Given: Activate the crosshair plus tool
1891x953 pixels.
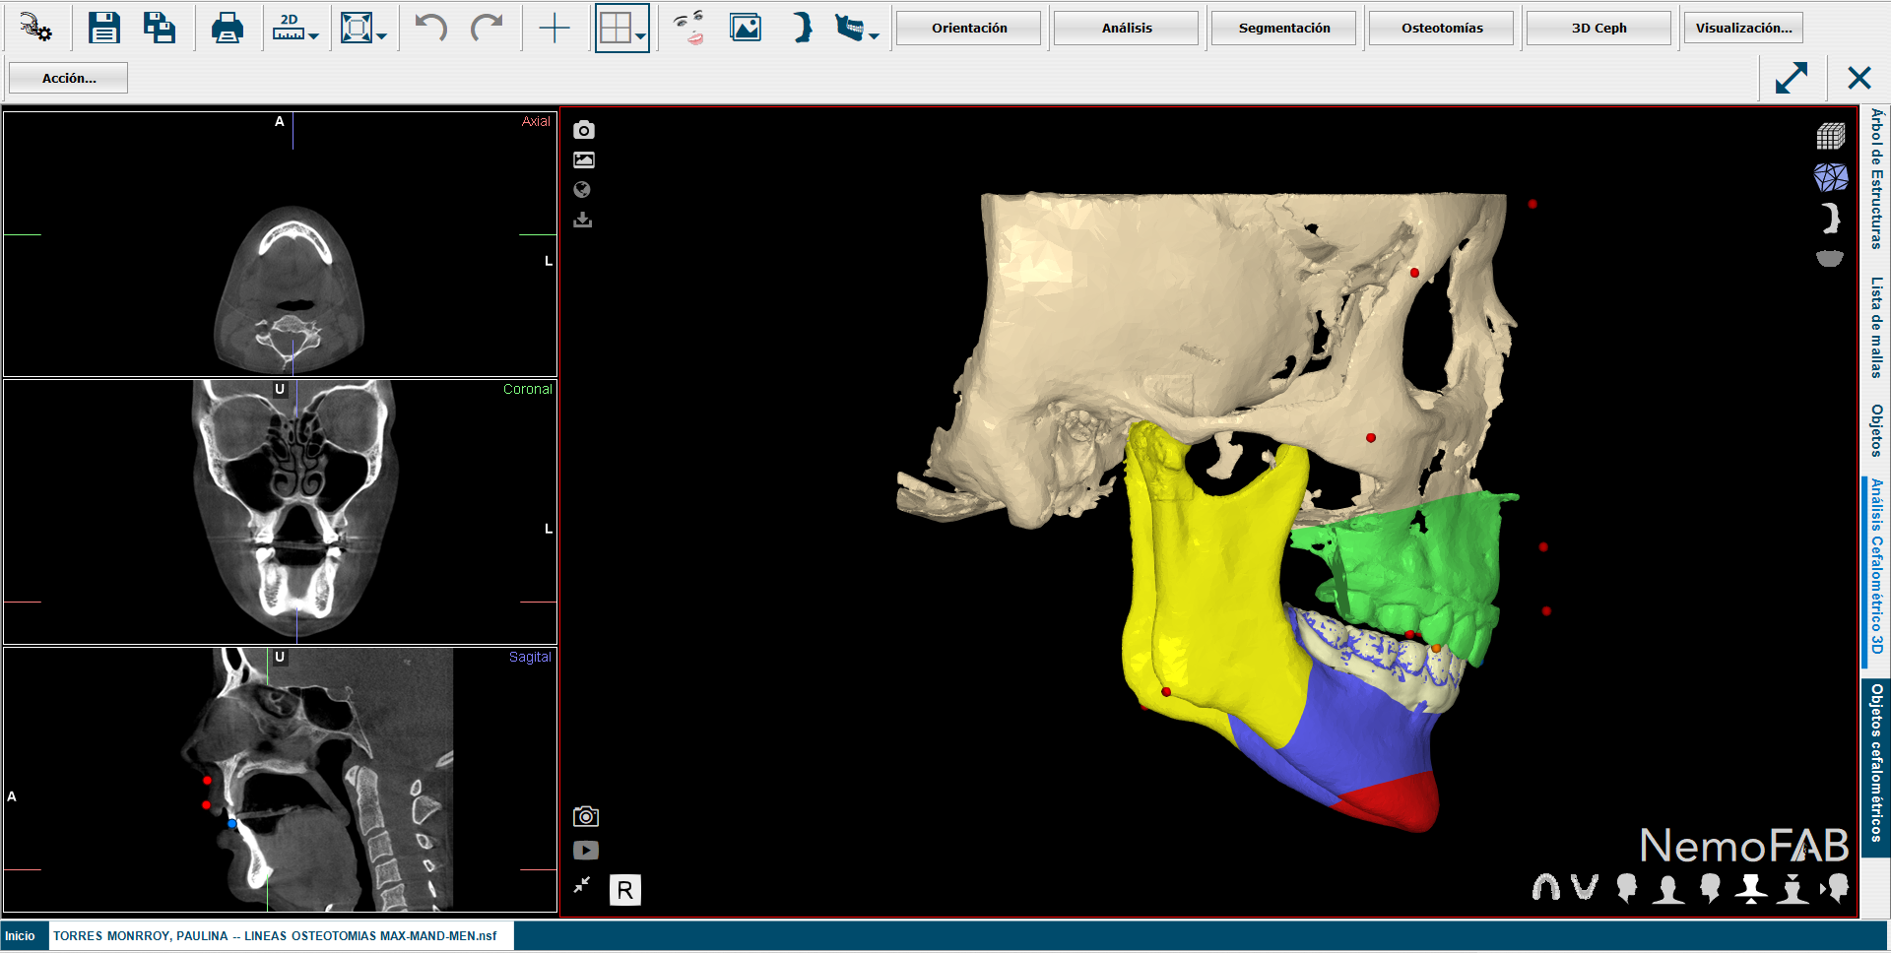Looking at the screenshot, I should [x=554, y=28].
